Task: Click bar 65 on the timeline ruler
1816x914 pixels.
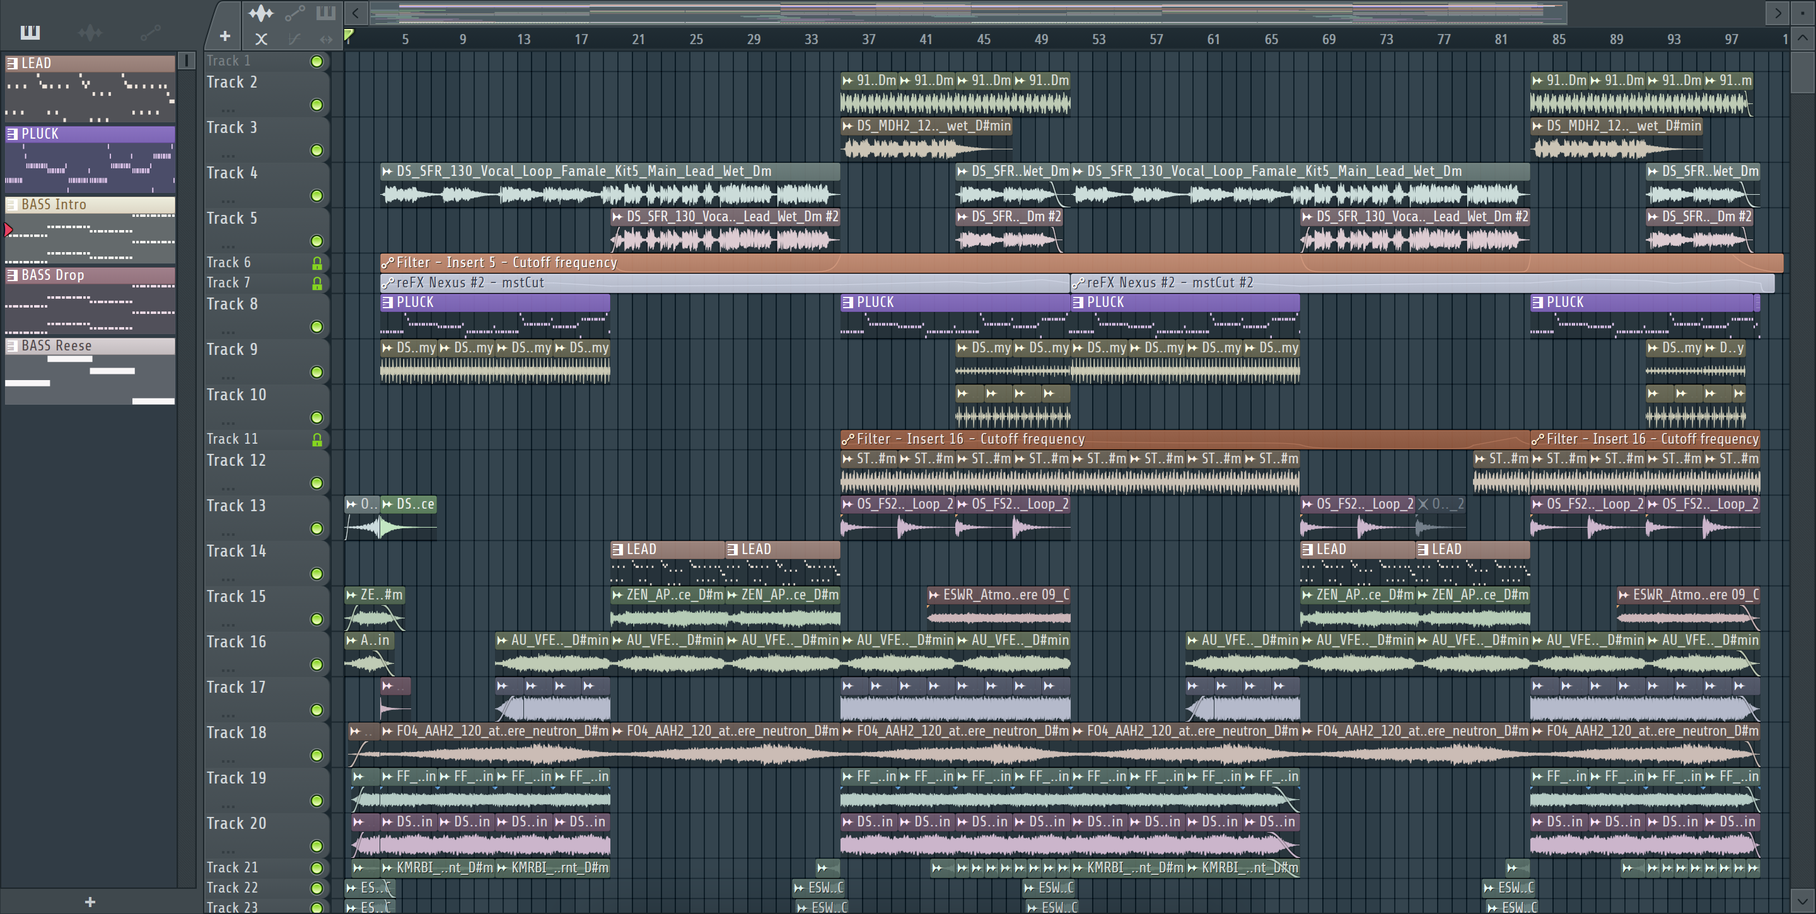Action: [x=1271, y=40]
